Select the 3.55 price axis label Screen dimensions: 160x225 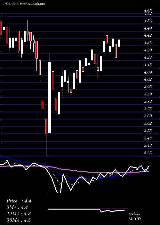pos(148,131)
